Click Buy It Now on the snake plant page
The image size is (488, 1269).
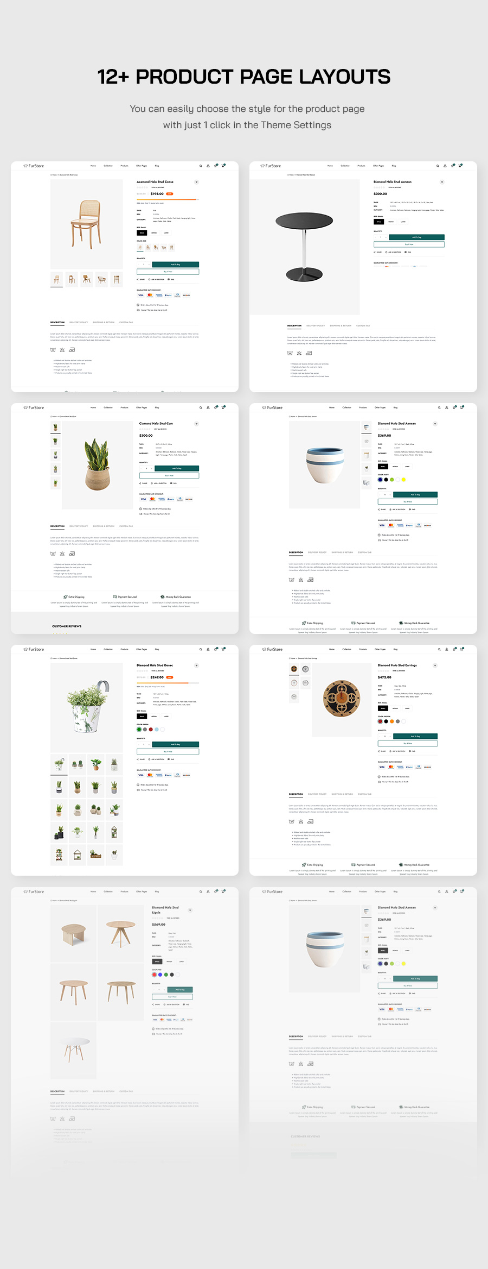click(x=169, y=475)
